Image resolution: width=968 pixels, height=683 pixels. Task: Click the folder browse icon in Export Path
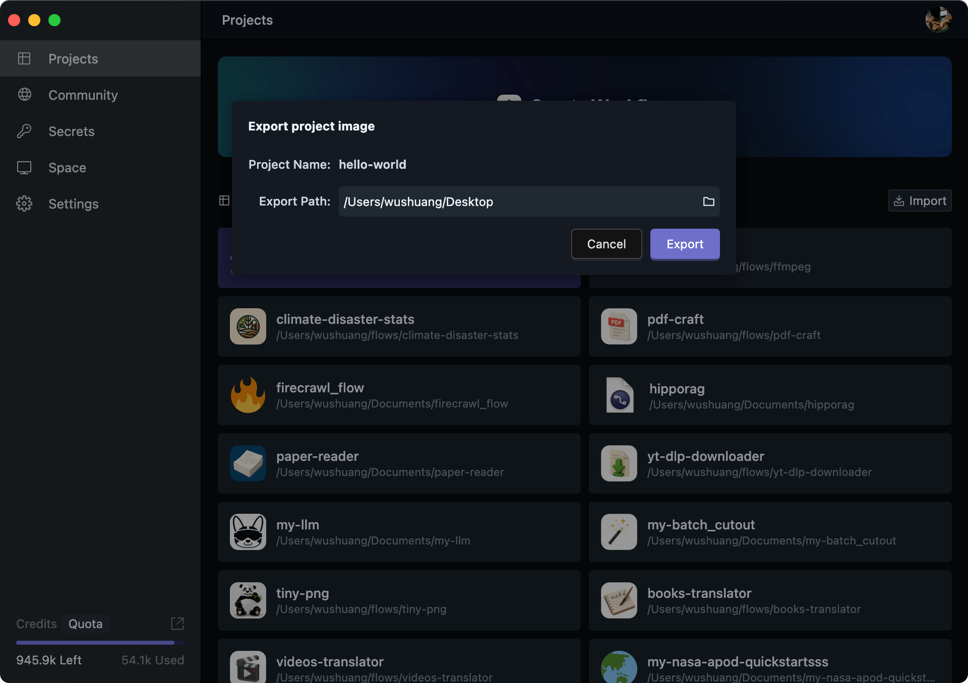point(708,201)
